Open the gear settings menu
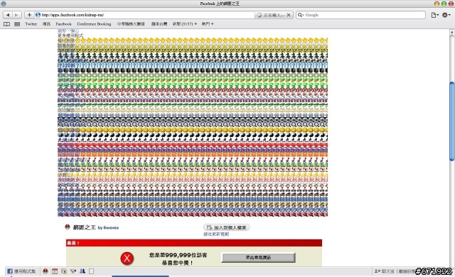Viewport: 455px width, 277px height. point(446,15)
